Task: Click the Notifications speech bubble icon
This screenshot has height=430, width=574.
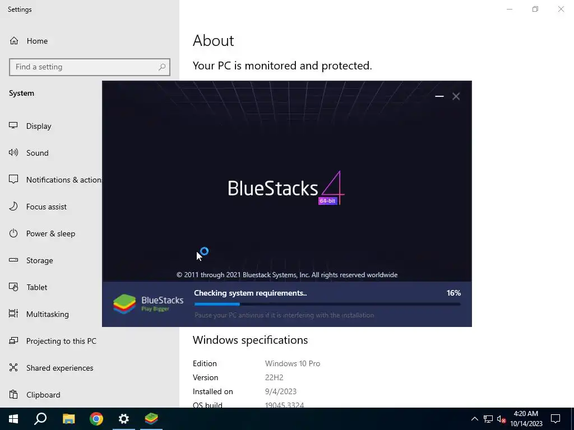Action: (13, 179)
